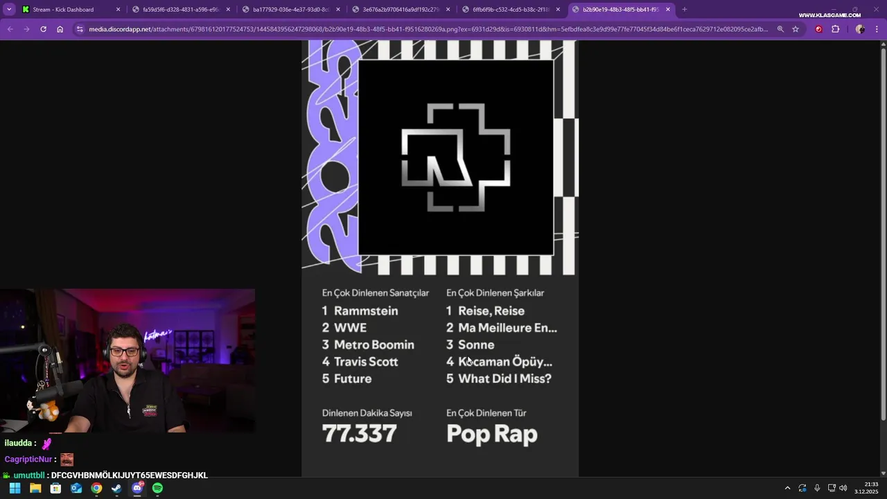Open the browser home page
The width and height of the screenshot is (887, 499).
(x=60, y=29)
